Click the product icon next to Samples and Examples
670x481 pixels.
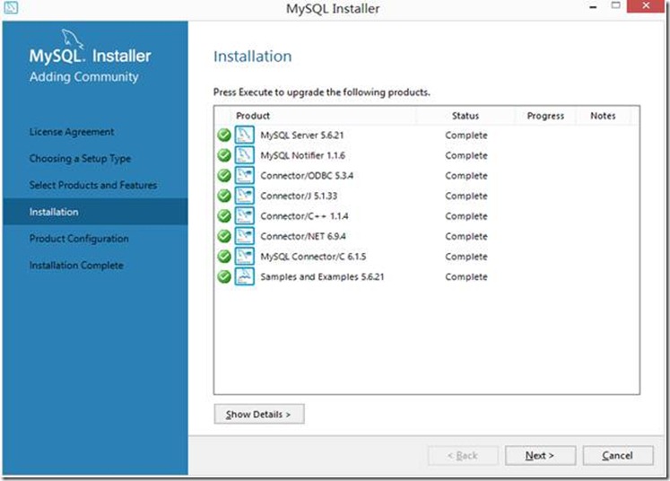245,276
